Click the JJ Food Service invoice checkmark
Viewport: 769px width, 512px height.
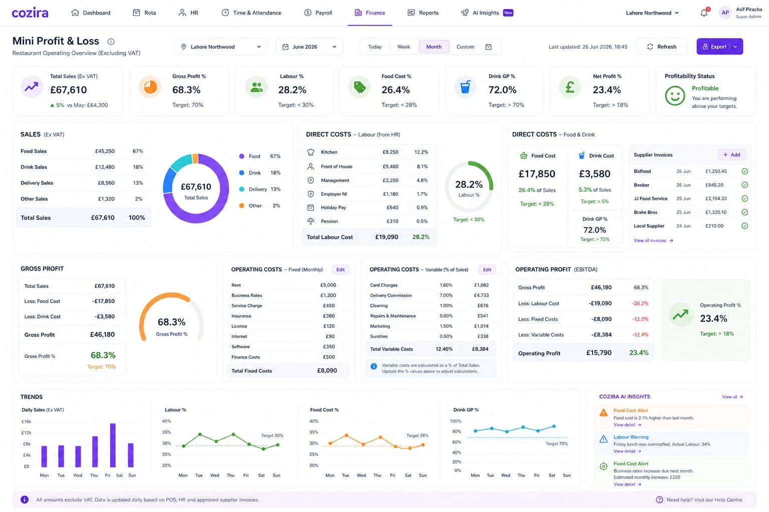(x=744, y=198)
